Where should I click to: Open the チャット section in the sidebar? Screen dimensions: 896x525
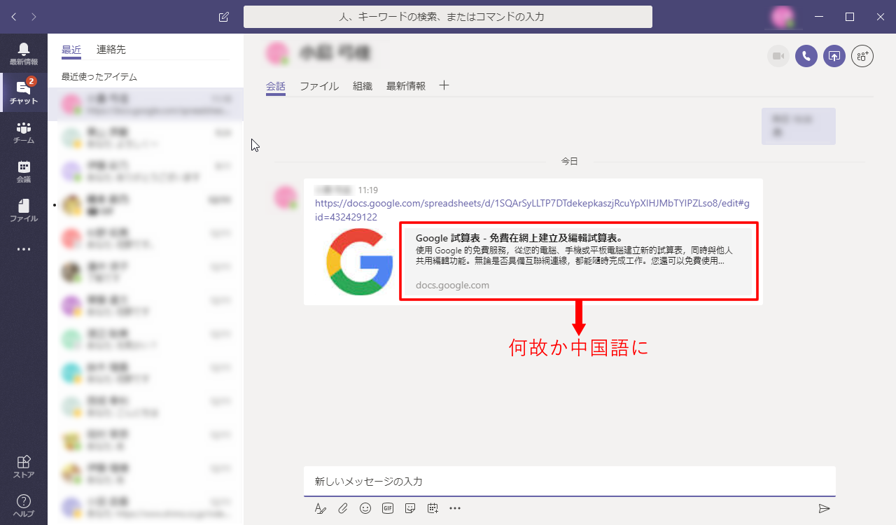pyautogui.click(x=24, y=92)
